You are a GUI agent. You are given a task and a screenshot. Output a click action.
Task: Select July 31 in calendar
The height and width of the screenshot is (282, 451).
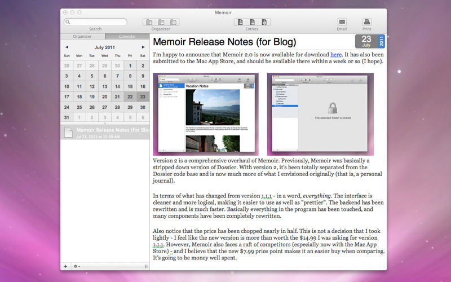67,117
